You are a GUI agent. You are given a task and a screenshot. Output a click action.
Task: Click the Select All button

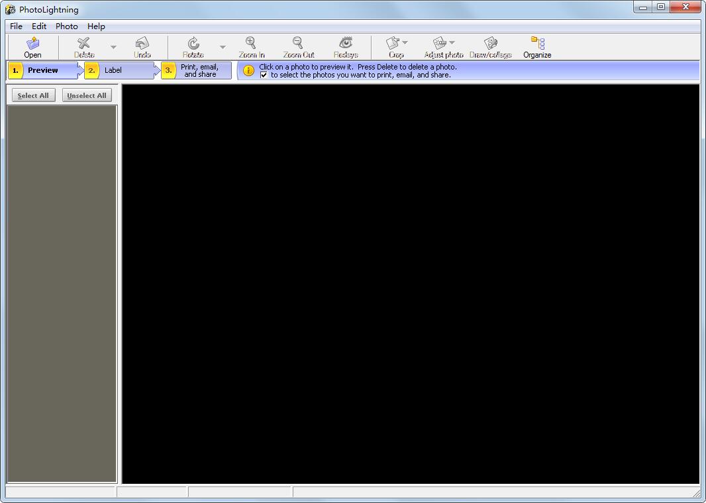pyautogui.click(x=32, y=95)
